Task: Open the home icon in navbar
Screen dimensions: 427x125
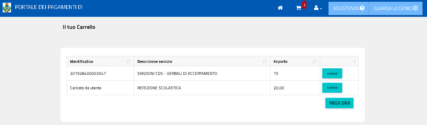Action: [x=280, y=8]
